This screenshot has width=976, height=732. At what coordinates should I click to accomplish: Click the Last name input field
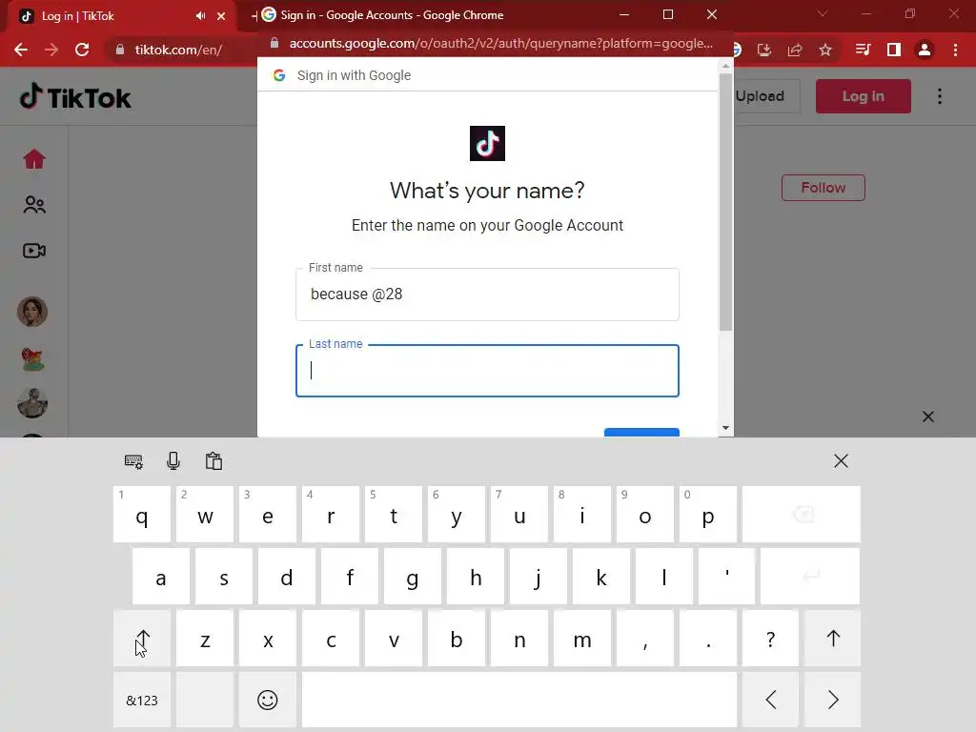[487, 371]
